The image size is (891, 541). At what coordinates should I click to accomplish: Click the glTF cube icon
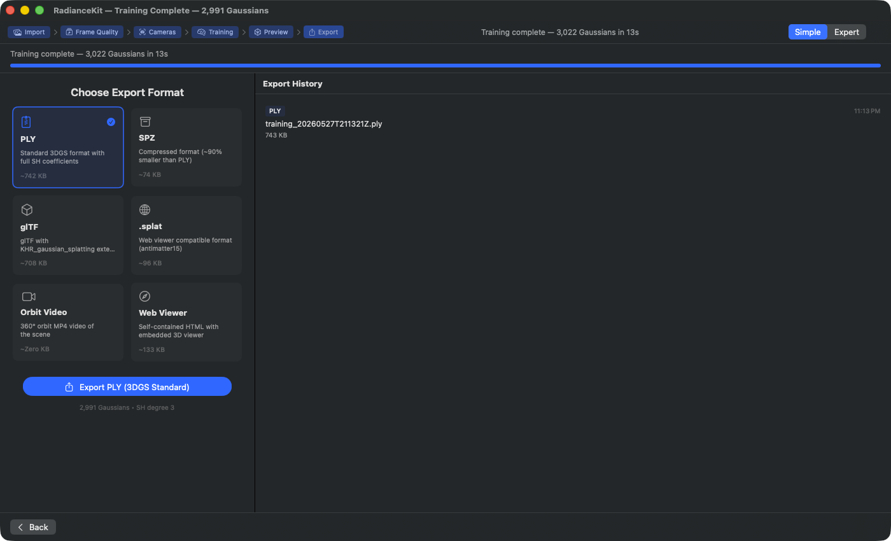27,209
